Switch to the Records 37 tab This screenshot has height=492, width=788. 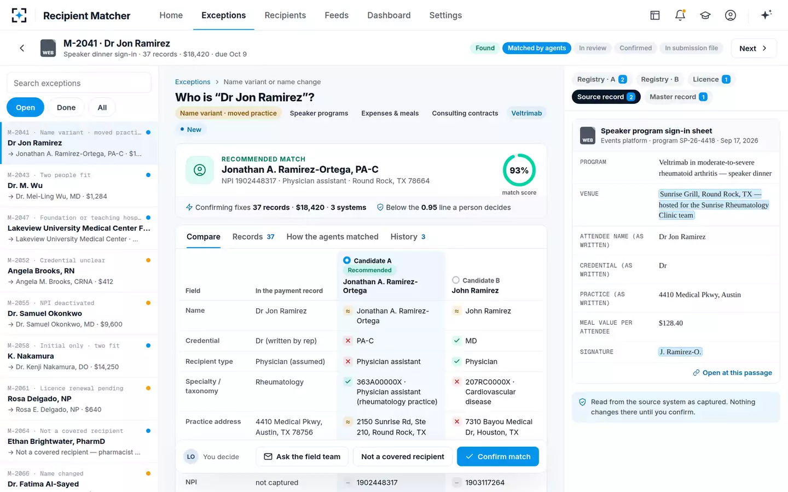coord(253,237)
